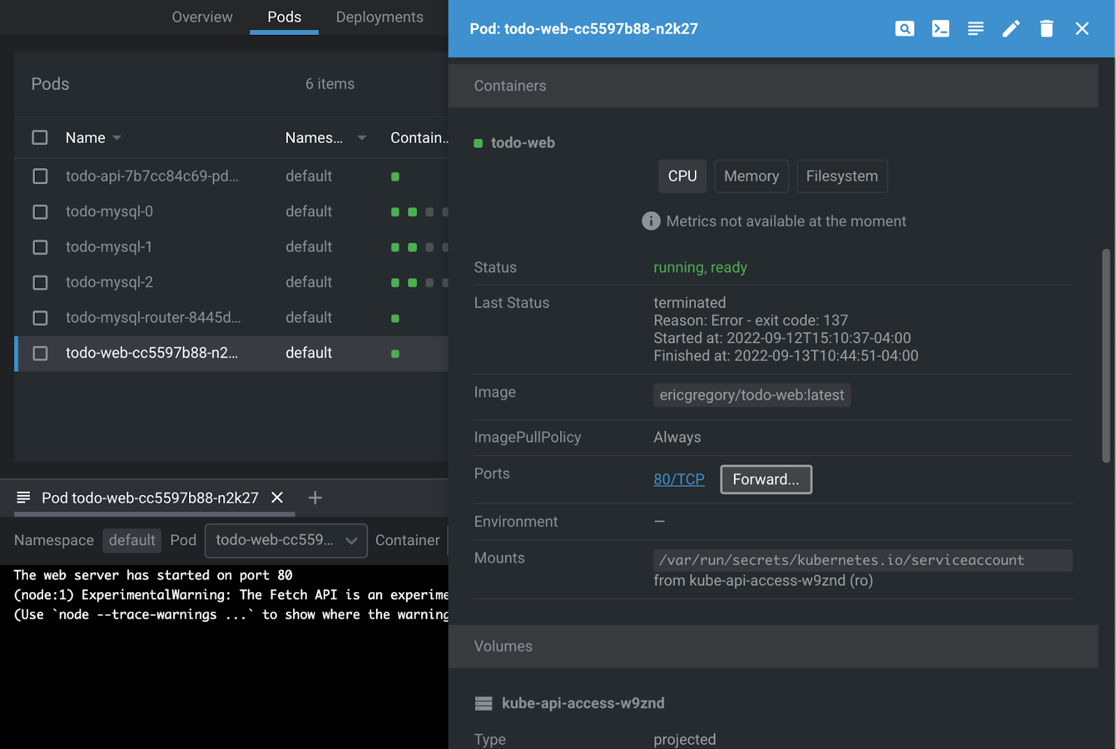Close the pod details panel
1116x749 pixels.
[x=1082, y=29]
